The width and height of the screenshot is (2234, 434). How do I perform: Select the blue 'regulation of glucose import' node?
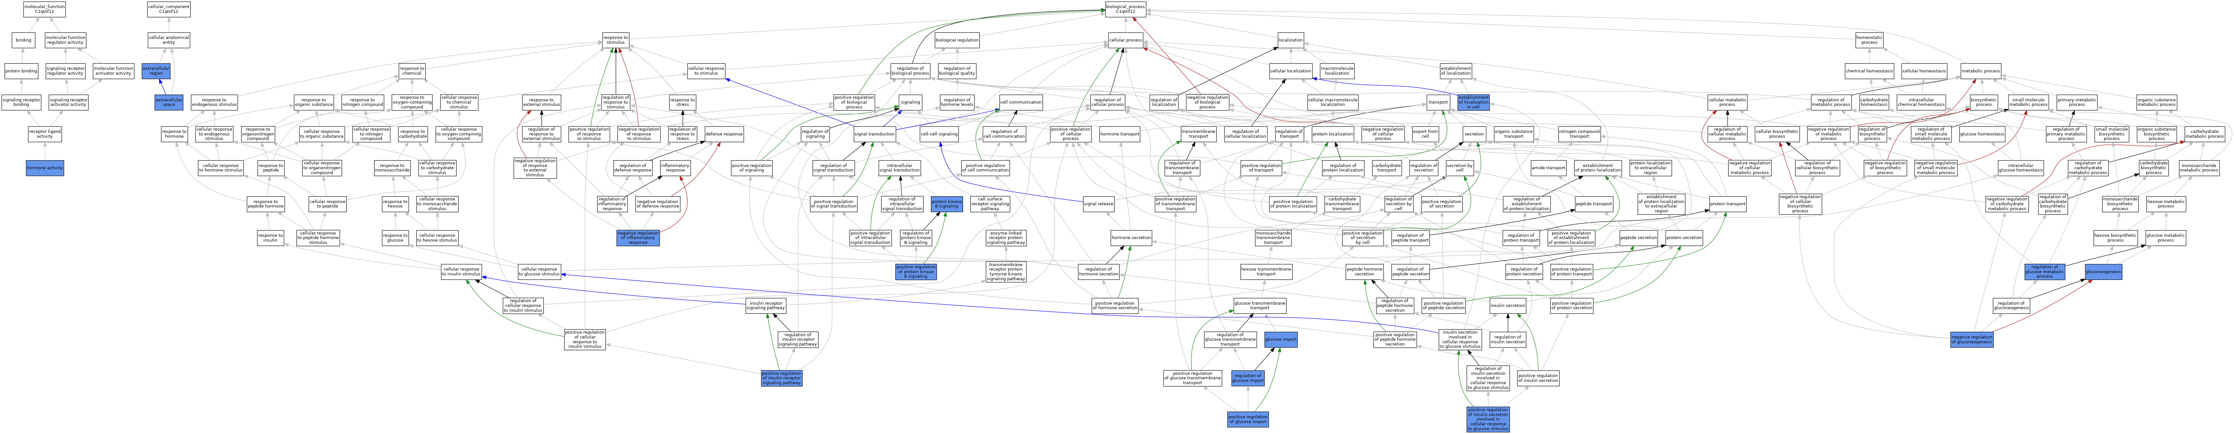[x=1248, y=378]
